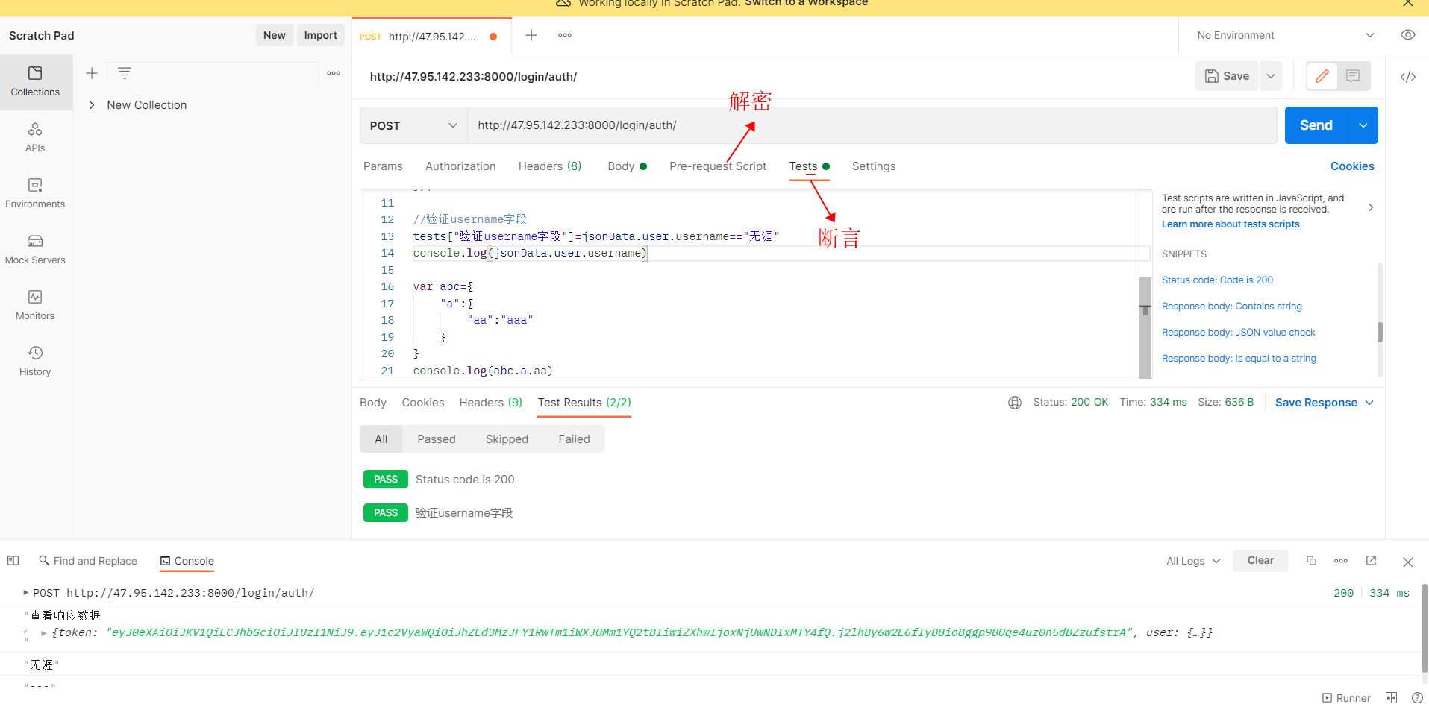Open the Send options dropdown arrow
This screenshot has width=1429, height=707.
coord(1363,125)
